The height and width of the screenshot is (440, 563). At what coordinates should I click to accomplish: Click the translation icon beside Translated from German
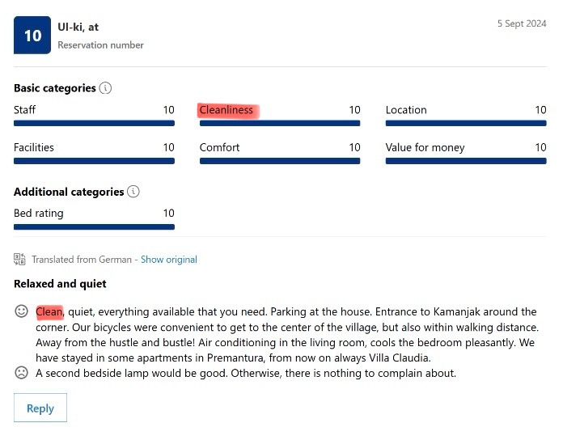click(19, 259)
